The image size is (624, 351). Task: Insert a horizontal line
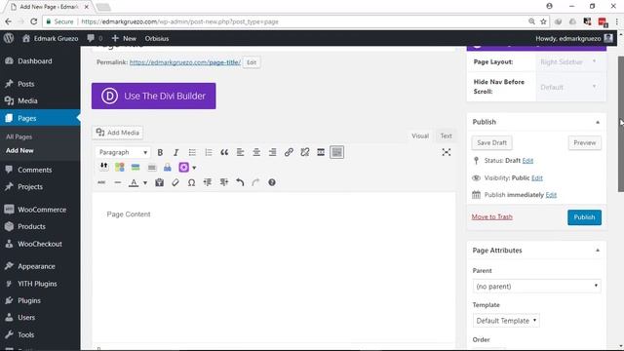pyautogui.click(x=117, y=182)
